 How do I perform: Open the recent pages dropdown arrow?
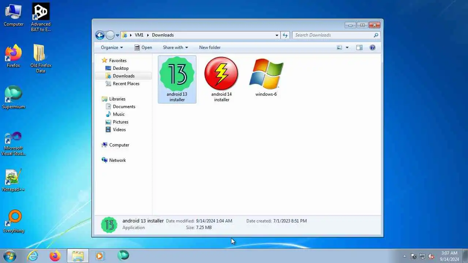point(117,35)
